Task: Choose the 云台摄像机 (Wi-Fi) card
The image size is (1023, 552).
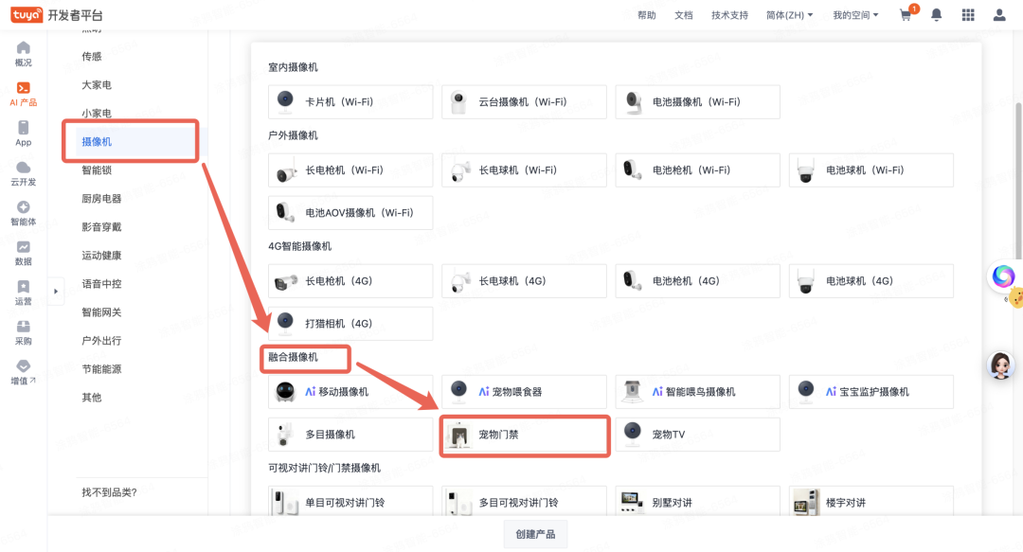Action: (524, 102)
